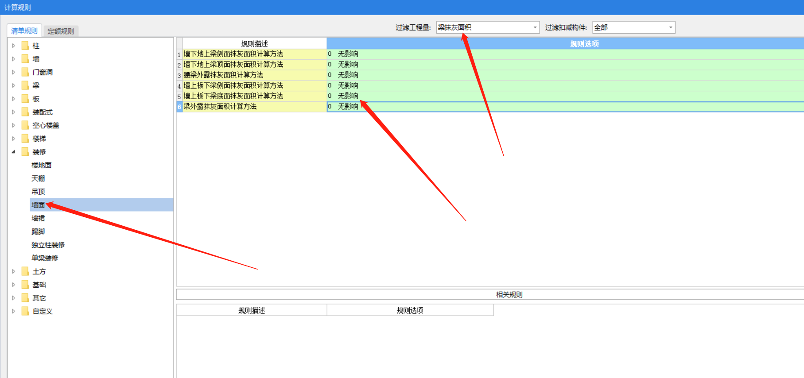
Task: Click row number 3 in rules table
Action: click(x=179, y=75)
